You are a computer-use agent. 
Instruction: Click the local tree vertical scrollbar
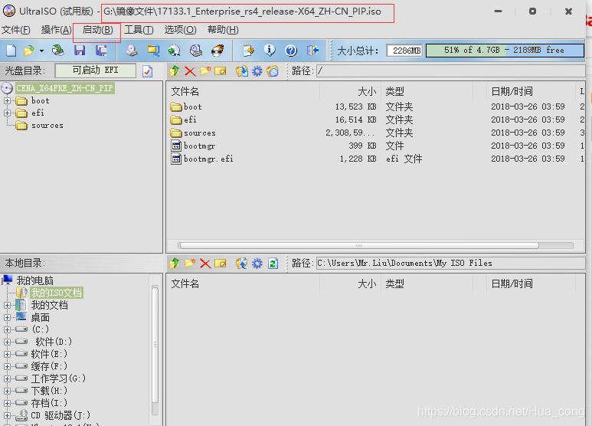click(155, 347)
